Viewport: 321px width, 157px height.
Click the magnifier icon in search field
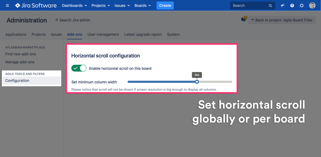(x=270, y=6)
